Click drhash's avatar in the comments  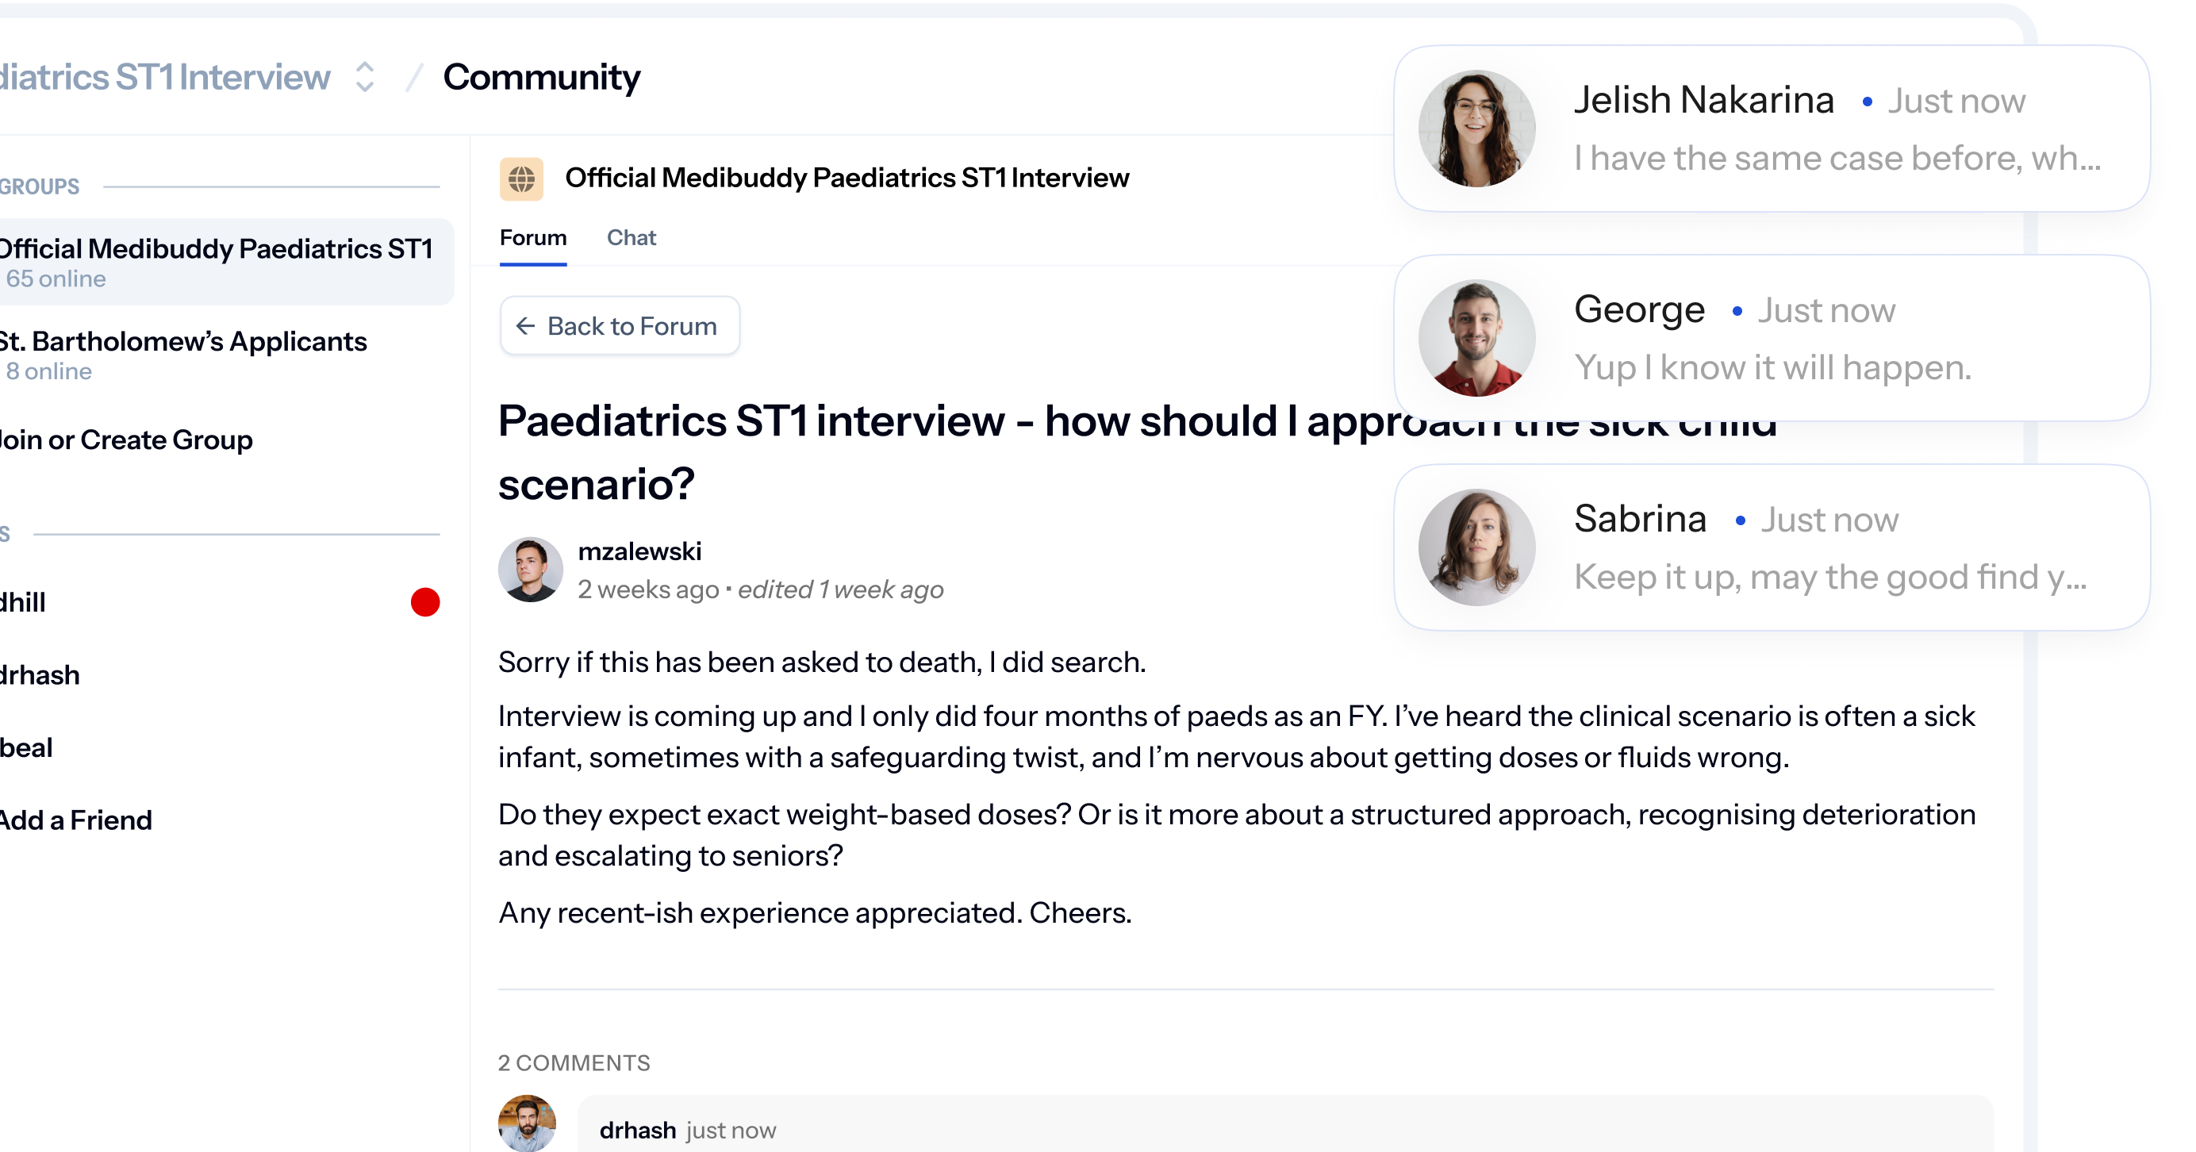pos(527,1123)
